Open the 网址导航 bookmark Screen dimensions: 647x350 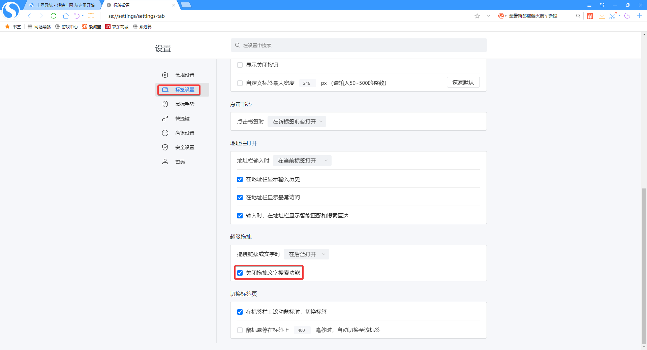39,27
